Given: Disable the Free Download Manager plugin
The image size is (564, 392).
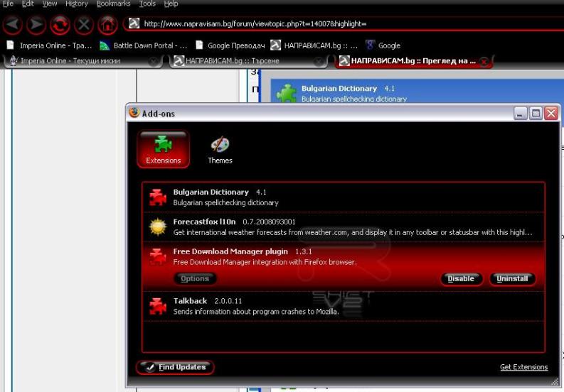Looking at the screenshot, I should pos(461,278).
